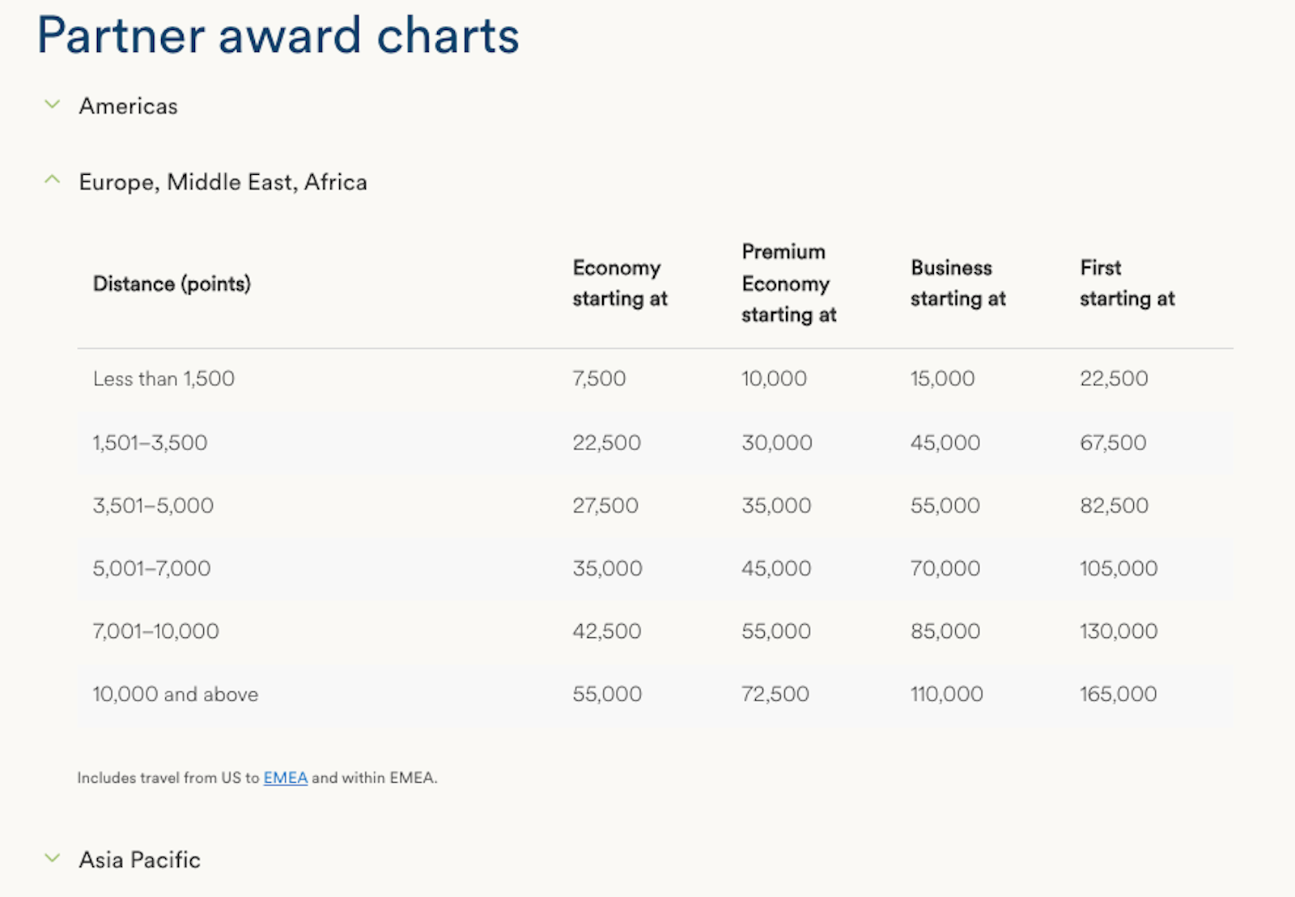The width and height of the screenshot is (1295, 897).
Task: Select the Asia Pacific section label
Action: pos(139,860)
